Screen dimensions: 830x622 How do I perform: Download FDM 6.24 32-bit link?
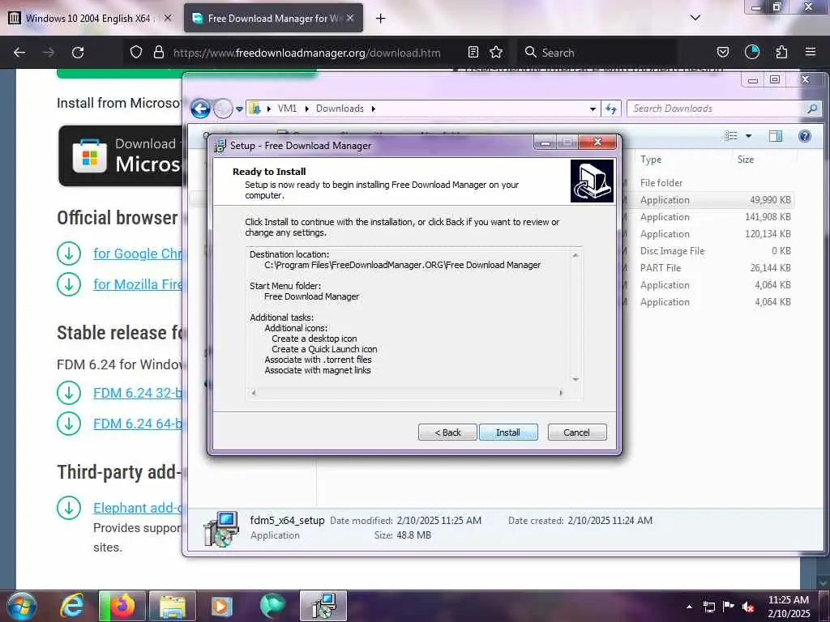(138, 393)
